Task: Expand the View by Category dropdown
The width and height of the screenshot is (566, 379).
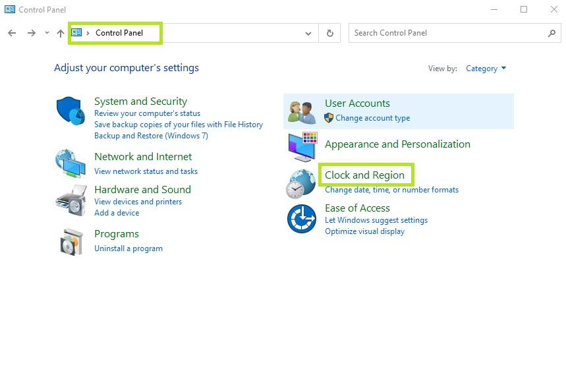Action: [486, 69]
